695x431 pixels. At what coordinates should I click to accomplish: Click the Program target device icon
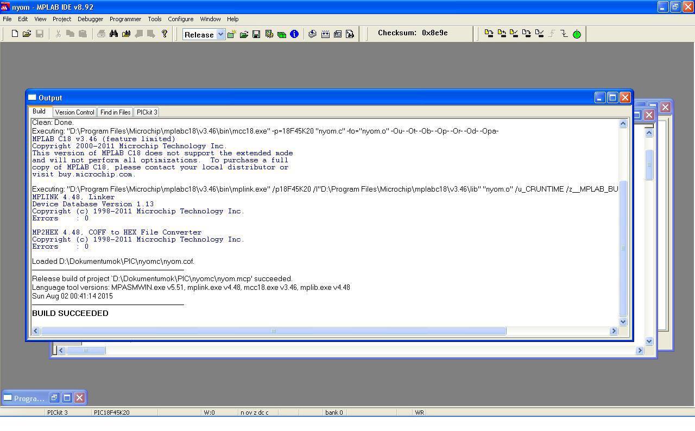tap(489, 34)
